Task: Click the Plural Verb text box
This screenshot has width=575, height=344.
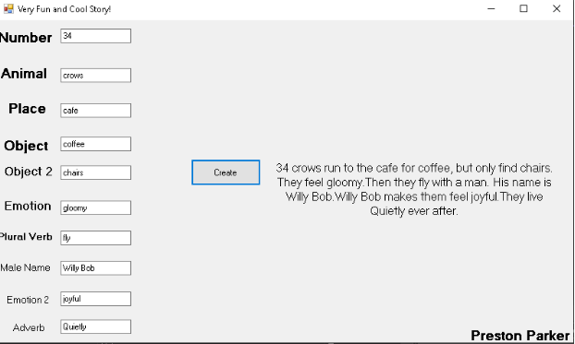Action: click(x=96, y=238)
